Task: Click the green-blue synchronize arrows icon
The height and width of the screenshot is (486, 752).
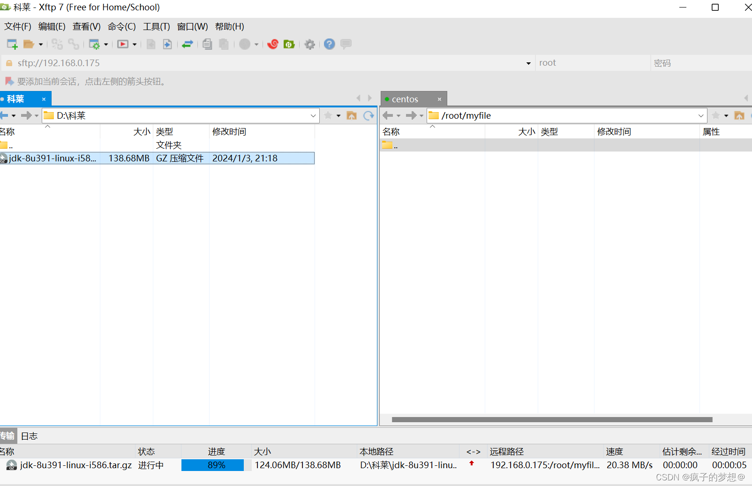Action: click(x=188, y=44)
